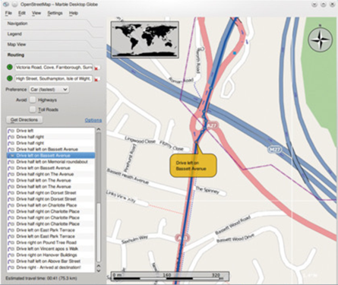Click the world overview mini map
The image size is (338, 285).
[145, 40]
